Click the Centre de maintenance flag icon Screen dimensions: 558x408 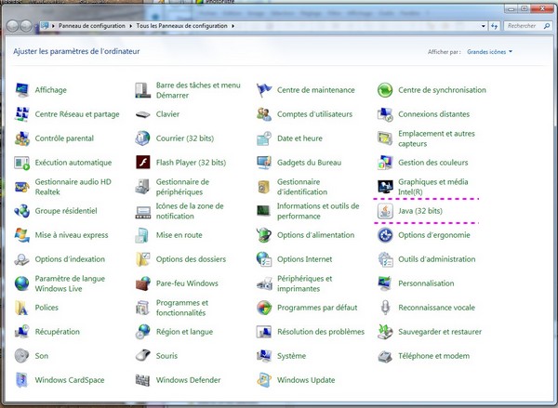click(264, 90)
